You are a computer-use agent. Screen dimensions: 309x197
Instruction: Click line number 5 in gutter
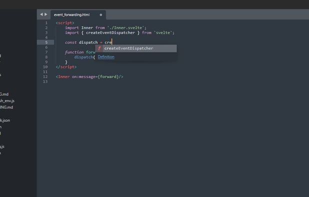[x=46, y=42]
